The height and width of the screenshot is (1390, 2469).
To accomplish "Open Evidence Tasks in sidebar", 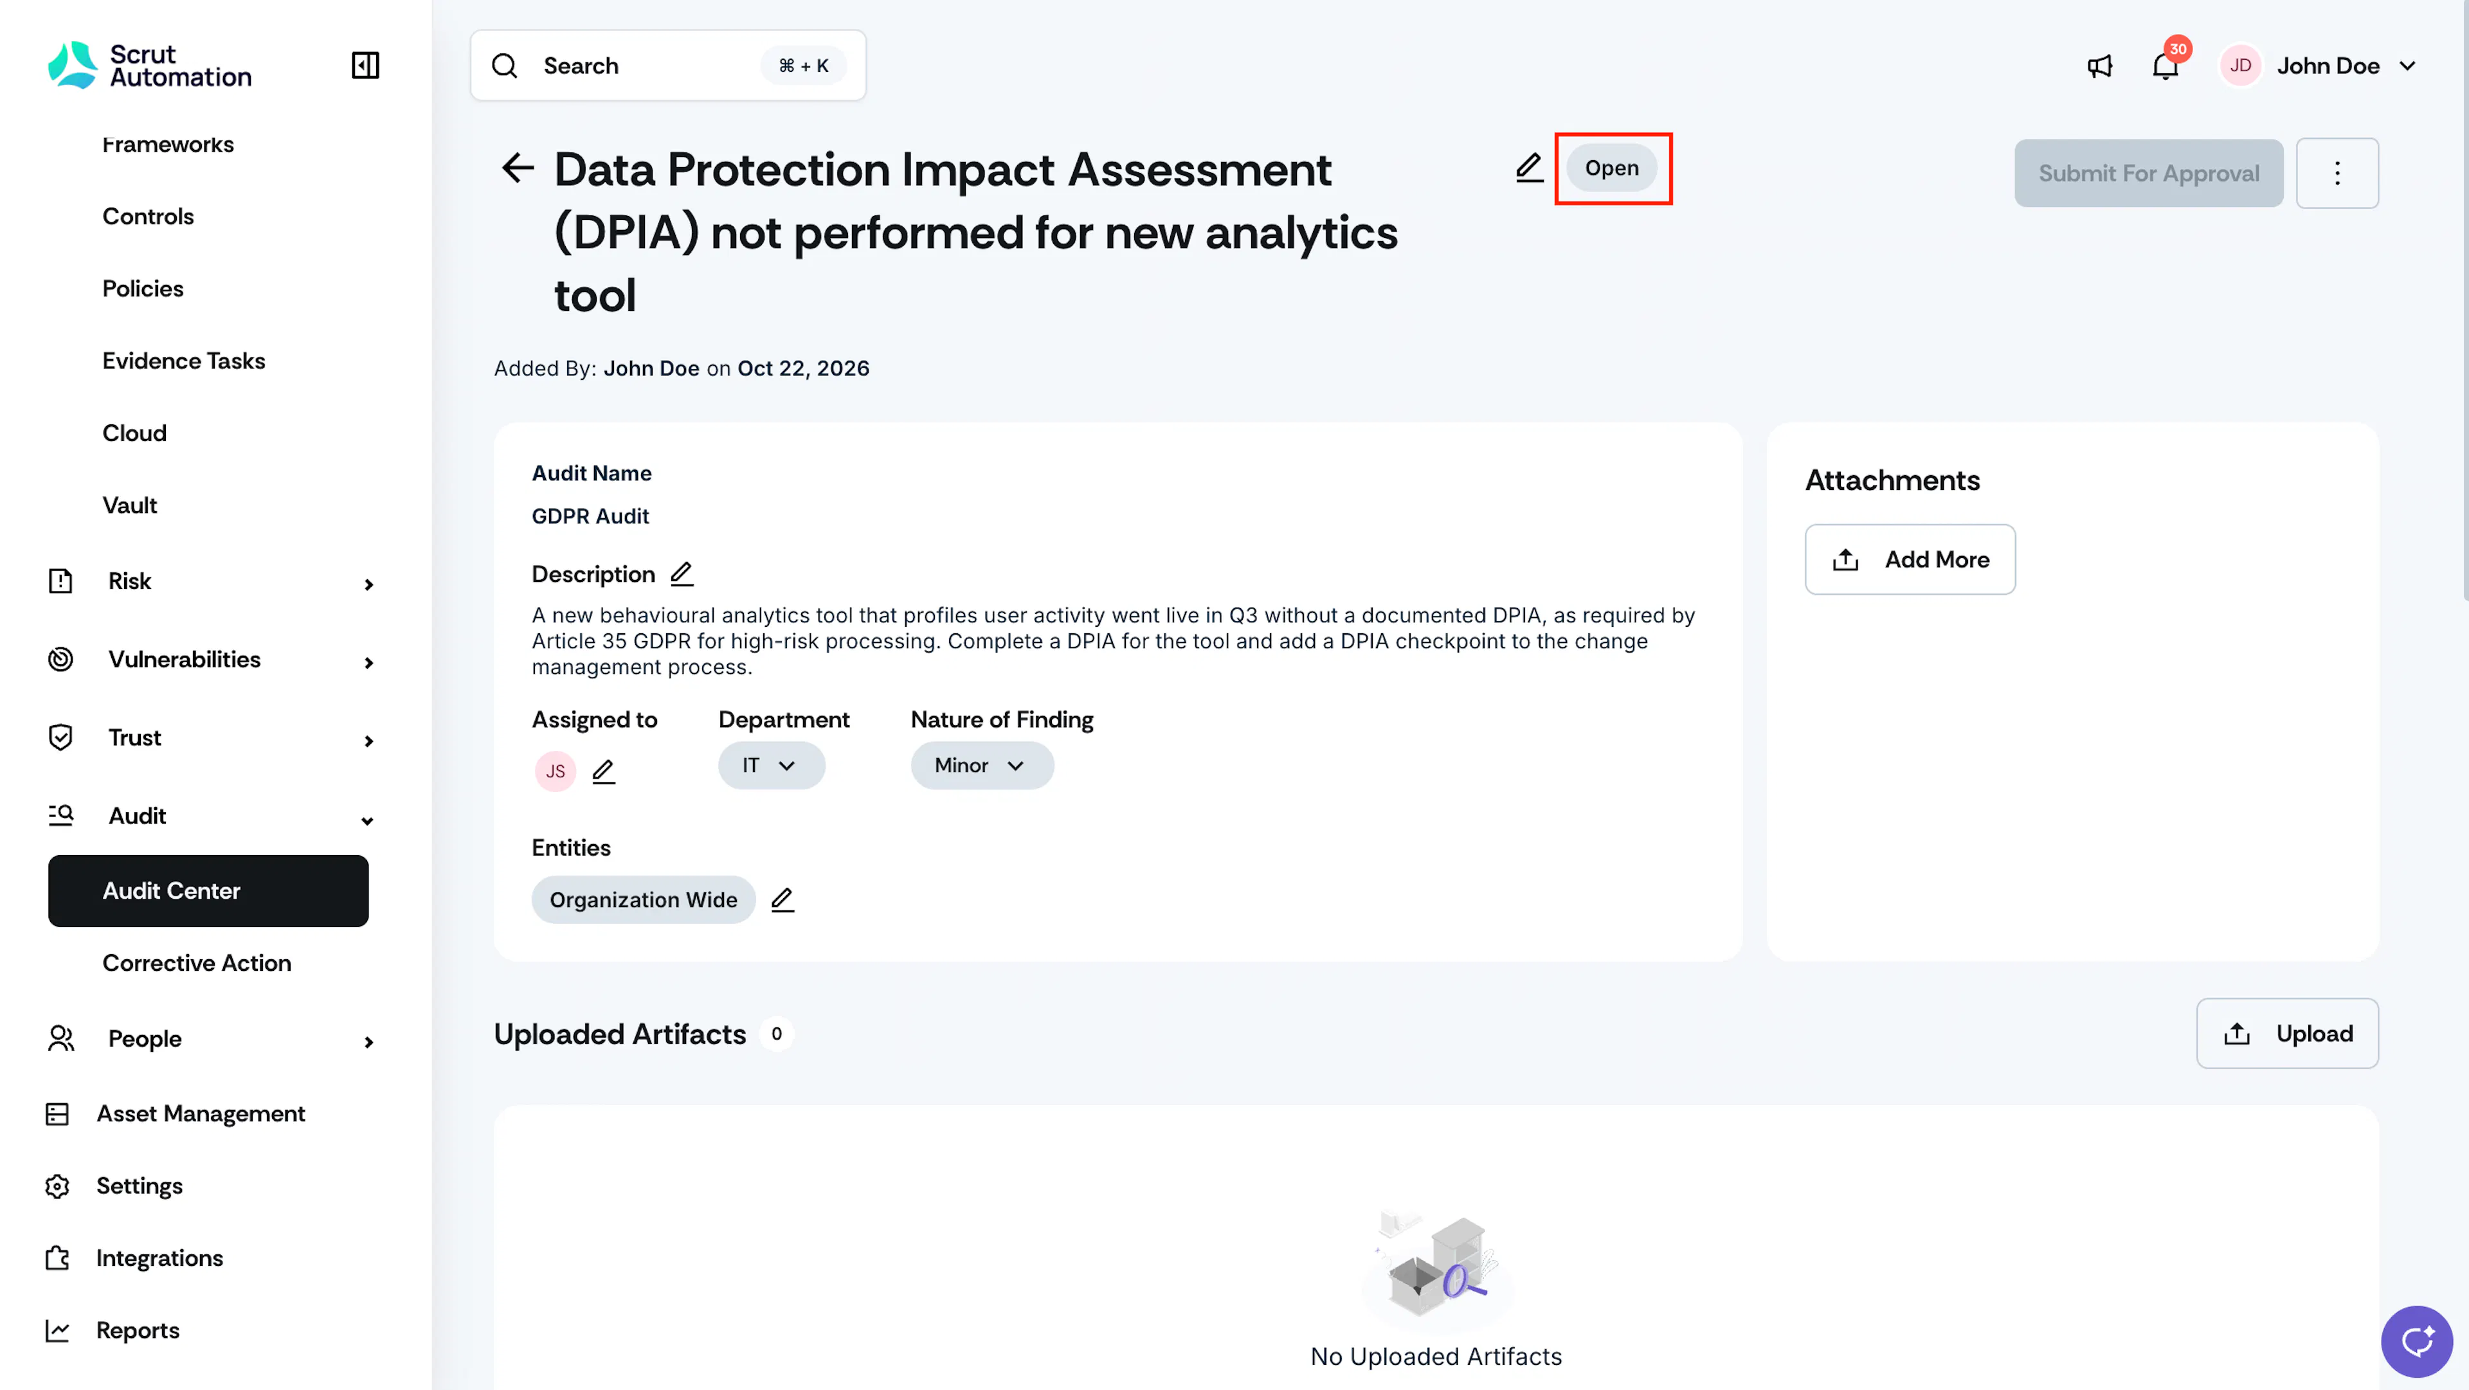I will pos(184,361).
